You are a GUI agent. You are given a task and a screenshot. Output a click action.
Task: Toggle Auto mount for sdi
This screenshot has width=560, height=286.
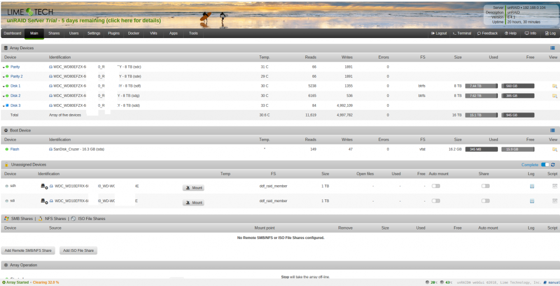[436, 201]
